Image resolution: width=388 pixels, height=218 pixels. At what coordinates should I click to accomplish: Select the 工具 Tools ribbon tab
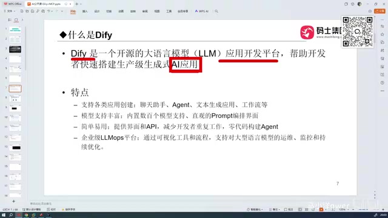pyautogui.click(x=169, y=12)
